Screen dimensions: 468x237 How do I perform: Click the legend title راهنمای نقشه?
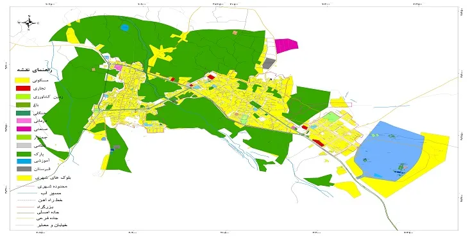(35, 70)
